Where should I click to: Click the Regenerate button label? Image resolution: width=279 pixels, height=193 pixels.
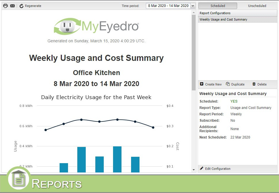(x=33, y=6)
